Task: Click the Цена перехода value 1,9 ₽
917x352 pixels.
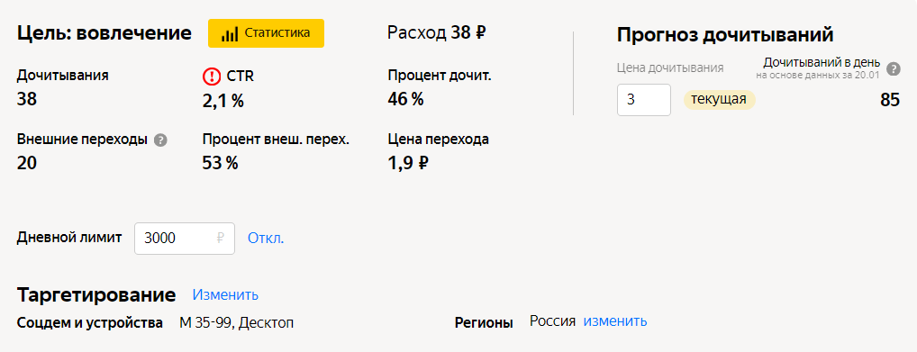Action: pos(408,163)
